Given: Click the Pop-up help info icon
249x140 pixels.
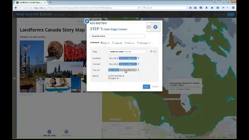Looking at the screenshot, I should coord(139,70).
